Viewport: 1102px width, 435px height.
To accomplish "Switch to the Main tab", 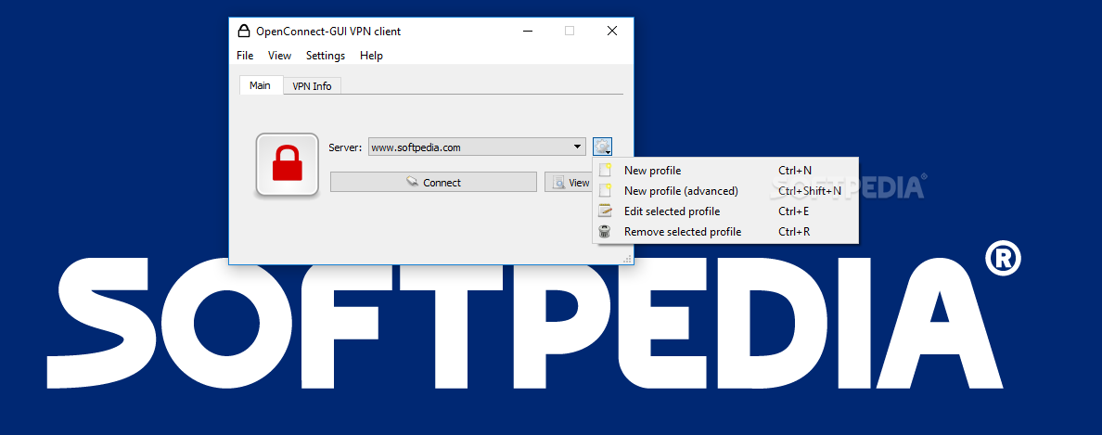I will click(260, 85).
